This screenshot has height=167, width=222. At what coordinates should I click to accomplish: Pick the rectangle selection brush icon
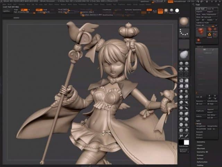click(181, 74)
